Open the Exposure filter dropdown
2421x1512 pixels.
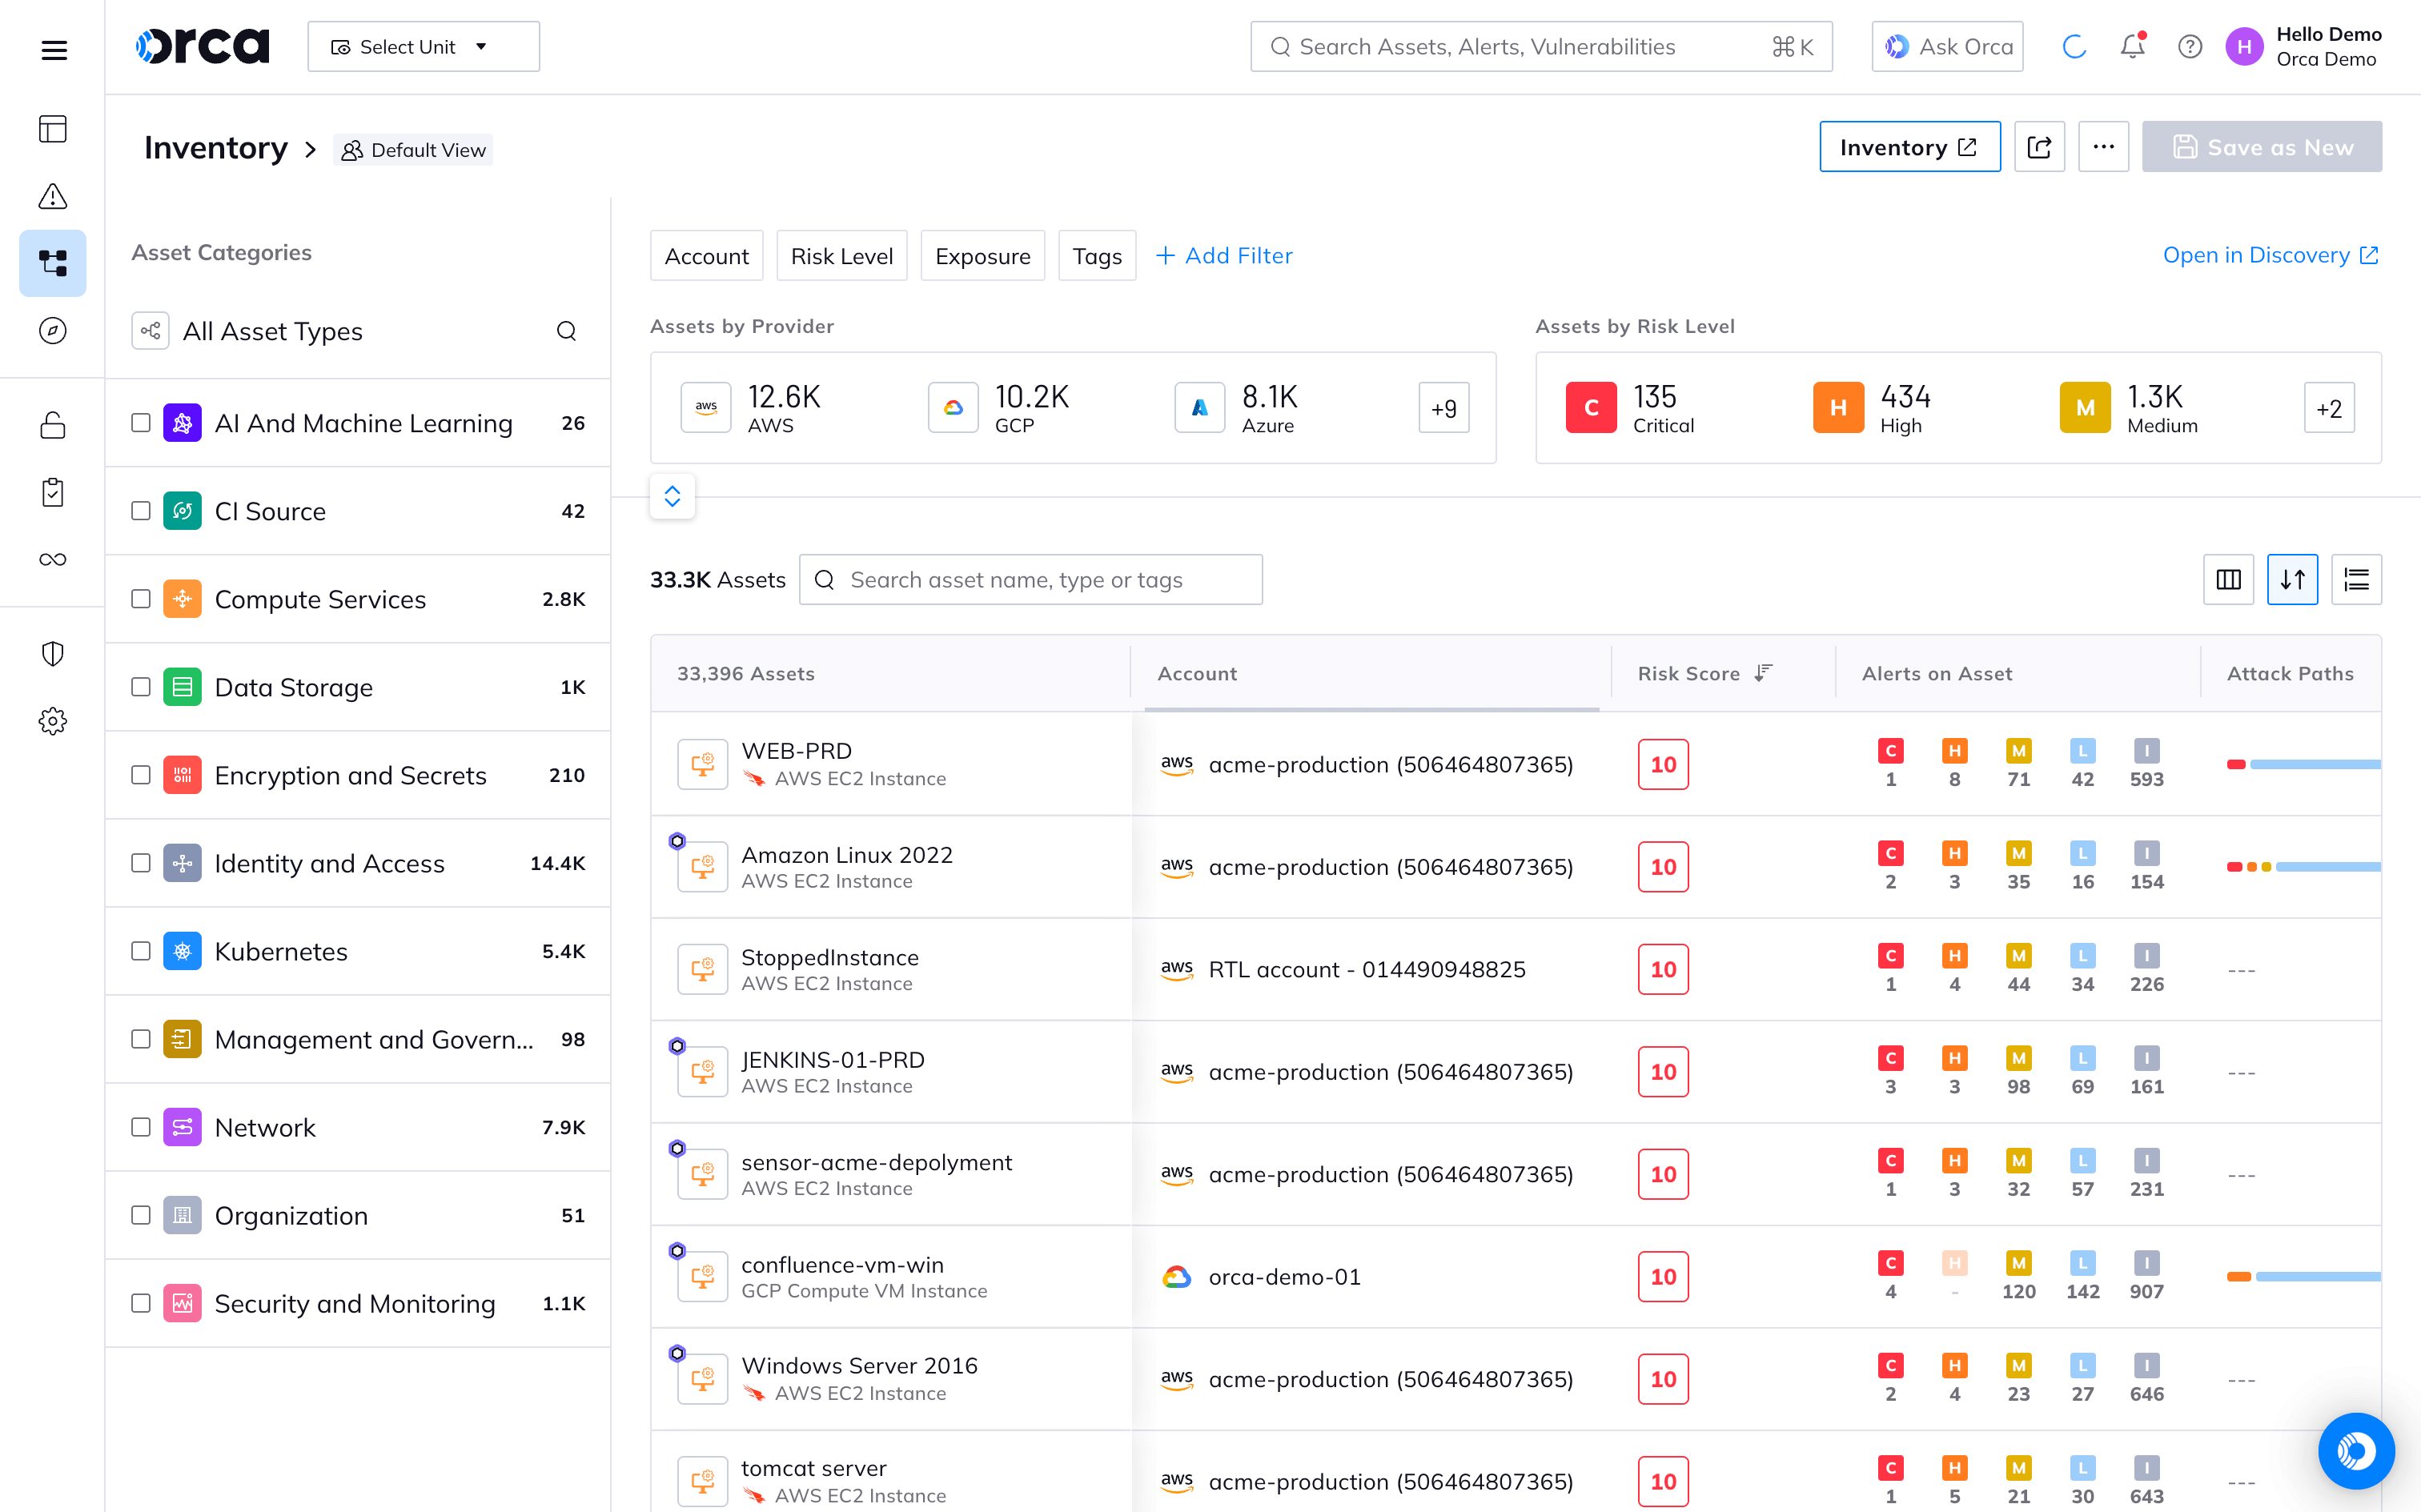click(982, 256)
